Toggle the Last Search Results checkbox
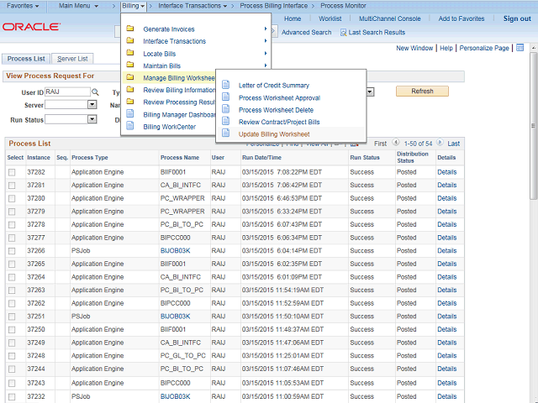This screenshot has height=403, width=538. [x=344, y=33]
